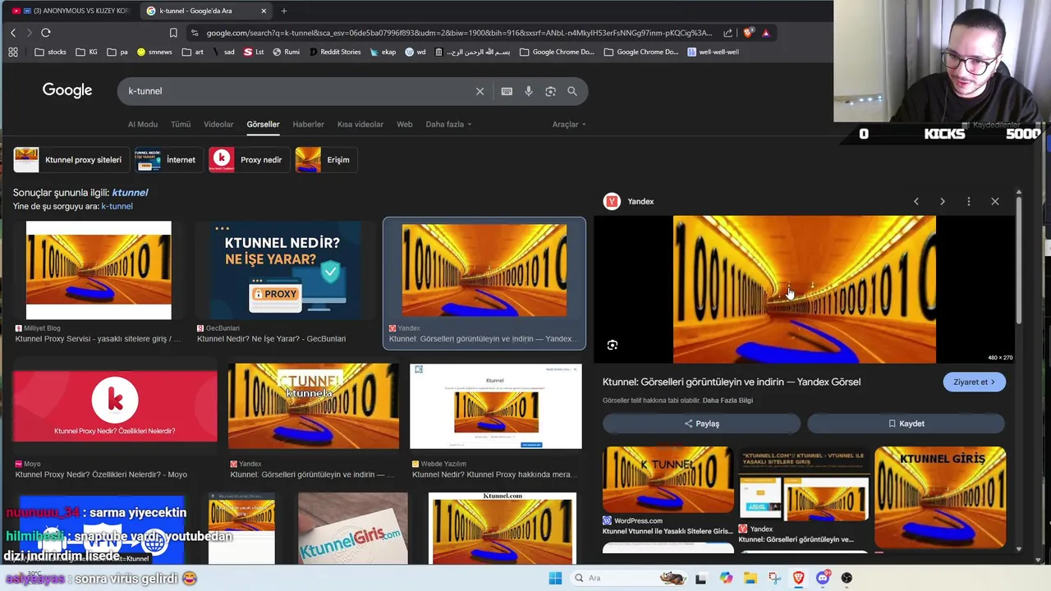
Task: Clear the search box with the X icon
Action: [480, 91]
